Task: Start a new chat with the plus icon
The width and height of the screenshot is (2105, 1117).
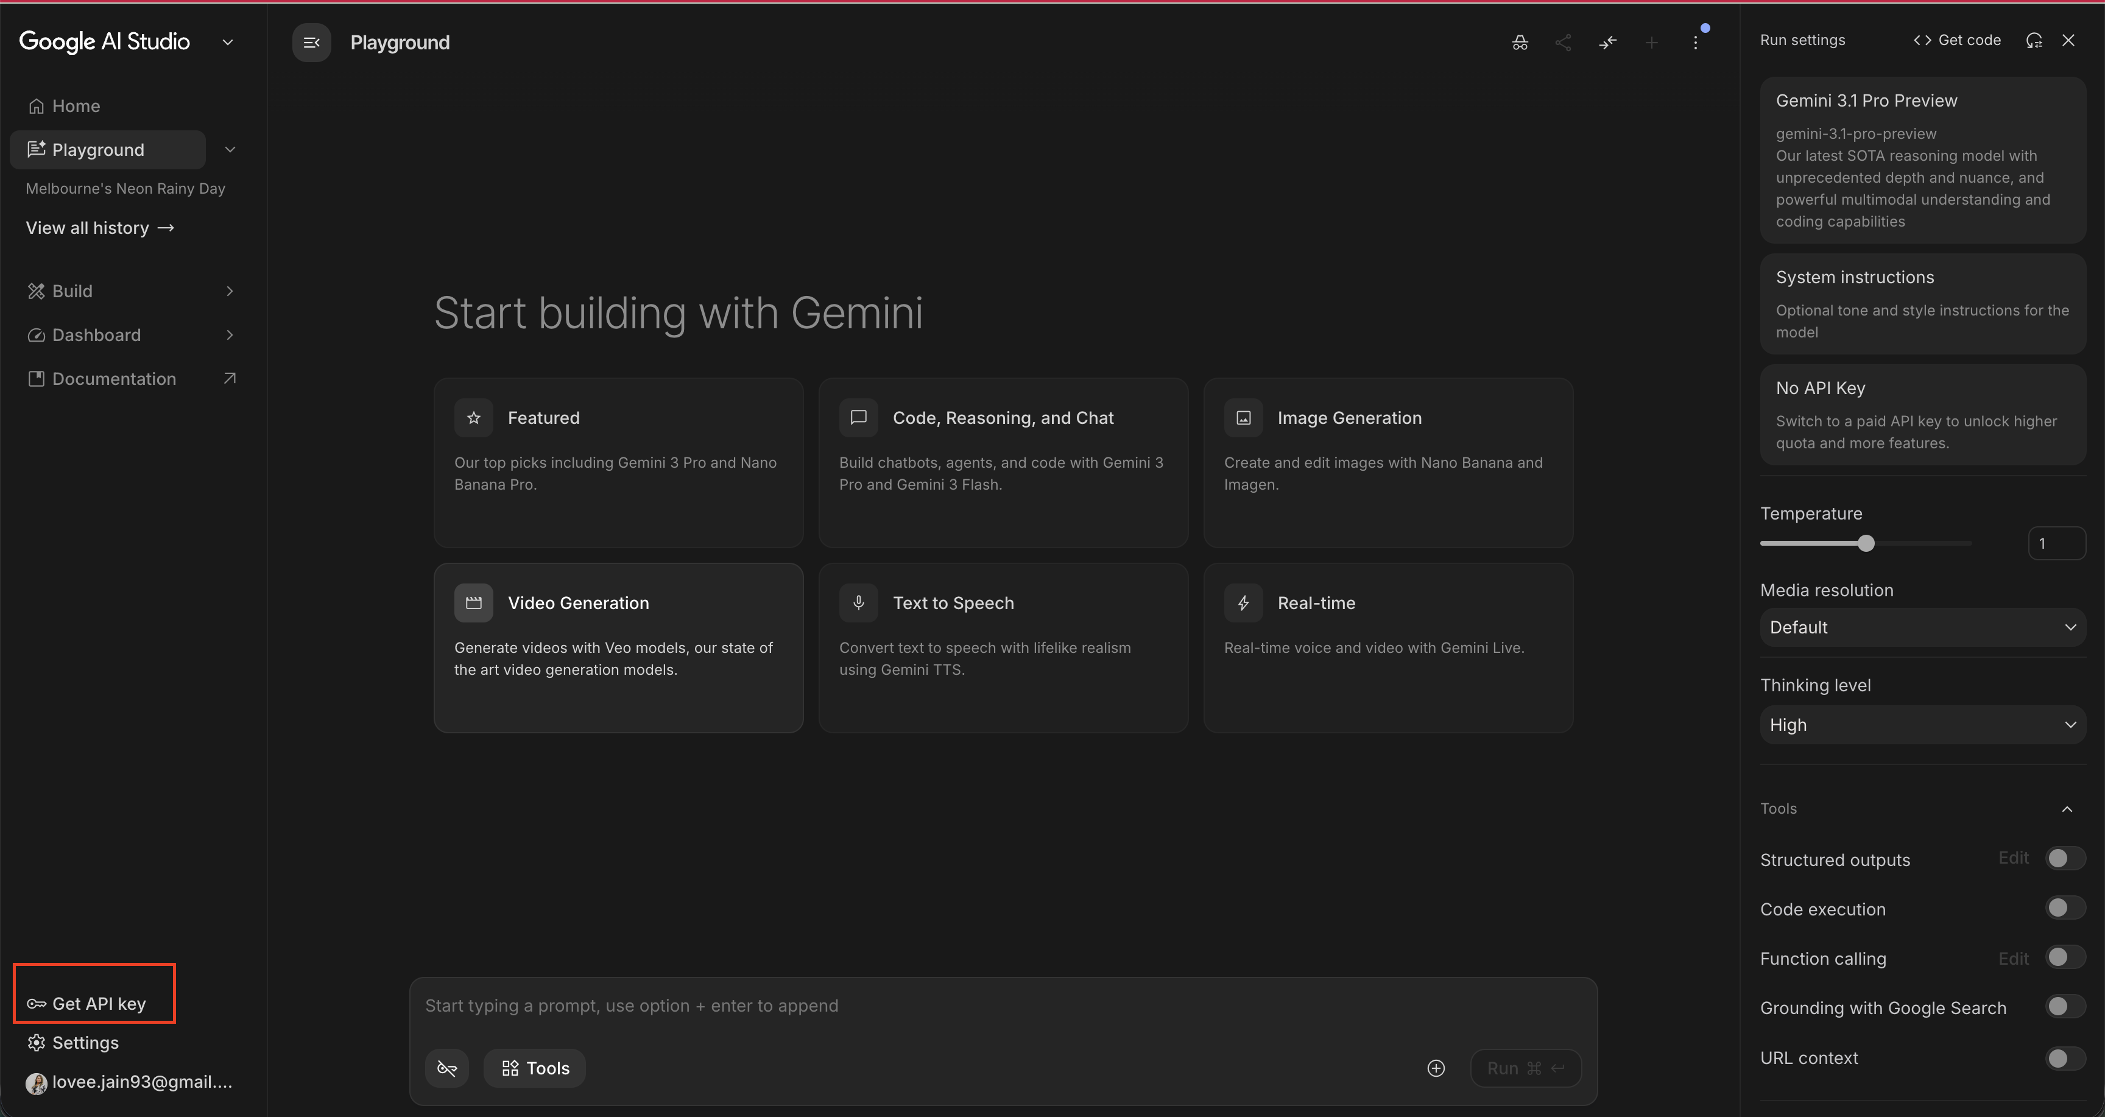Action: 1651,43
